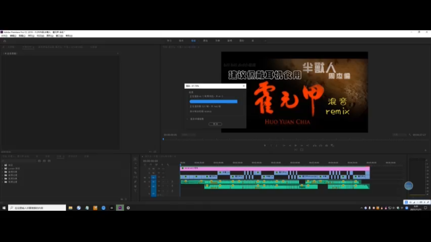Expand the 预设 folder in Effects panel
Screen dimensions: 431x242
tap(3, 165)
